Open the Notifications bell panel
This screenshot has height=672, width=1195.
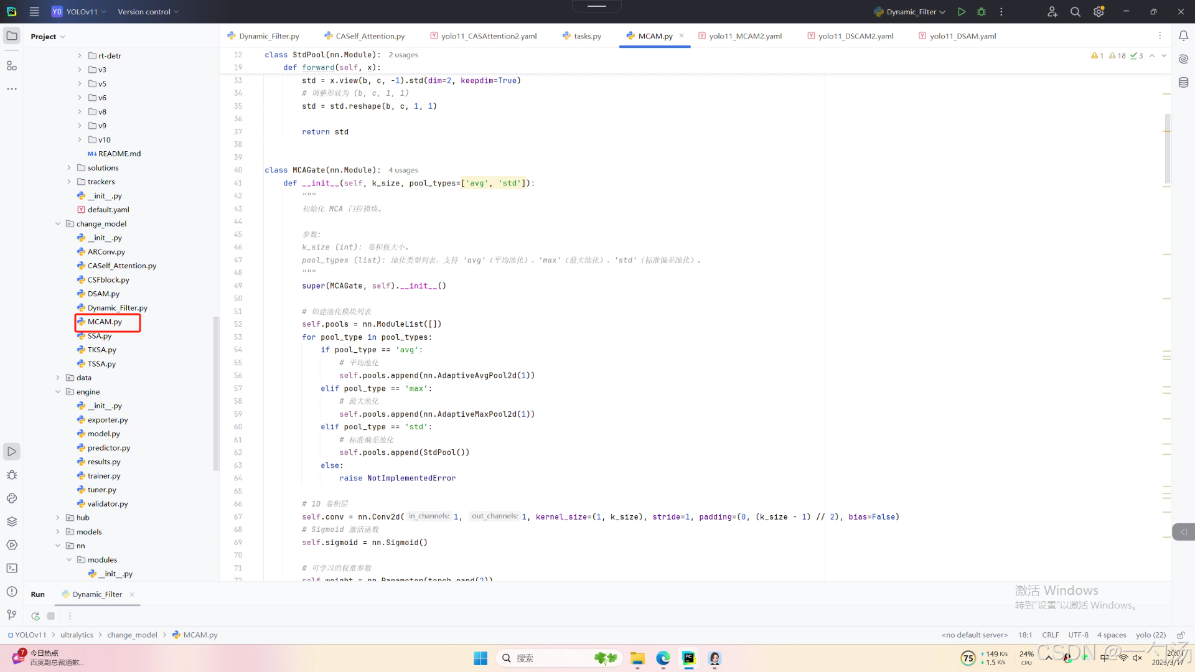1183,36
